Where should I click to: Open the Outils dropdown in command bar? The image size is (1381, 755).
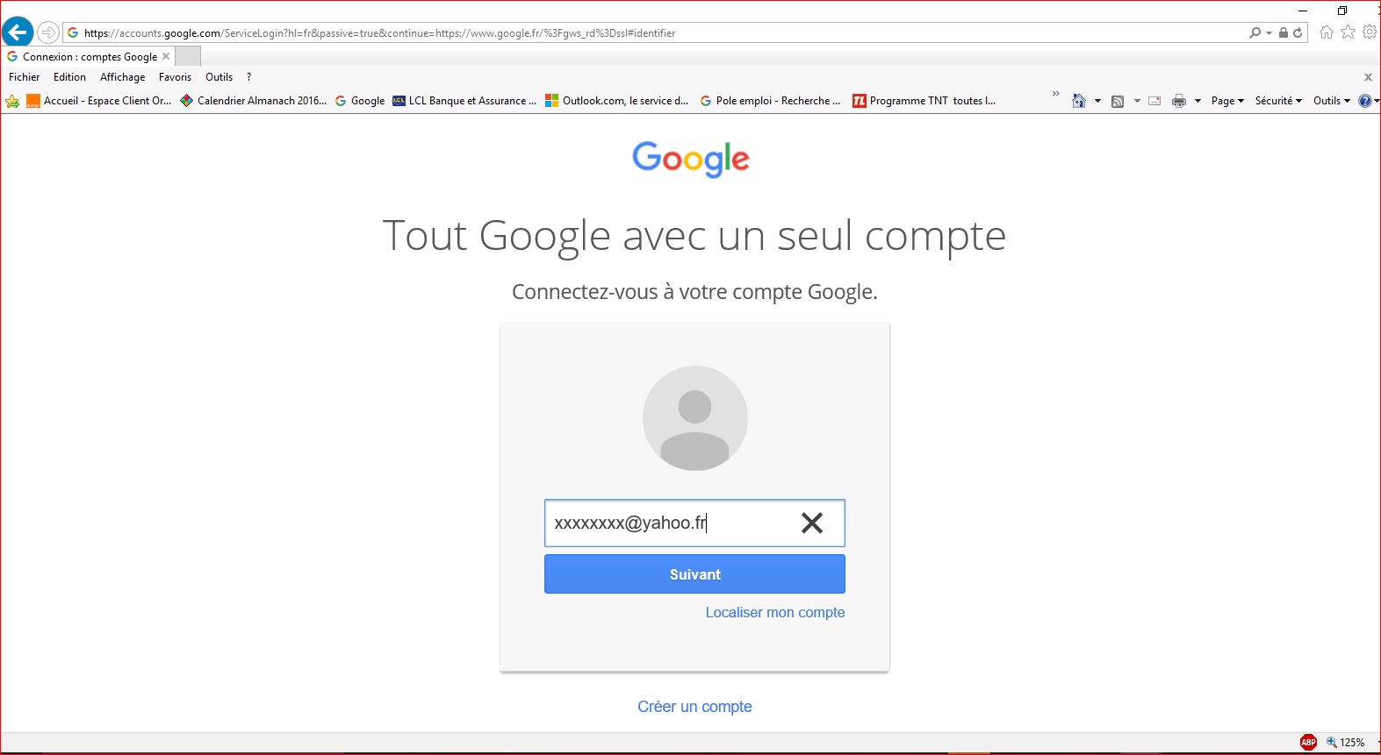[1332, 101]
